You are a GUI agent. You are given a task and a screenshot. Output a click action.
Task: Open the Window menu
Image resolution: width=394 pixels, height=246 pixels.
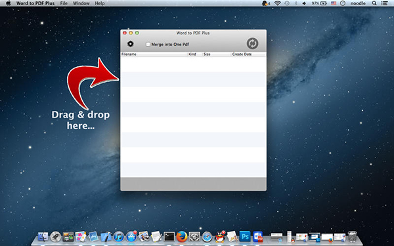(x=81, y=3)
